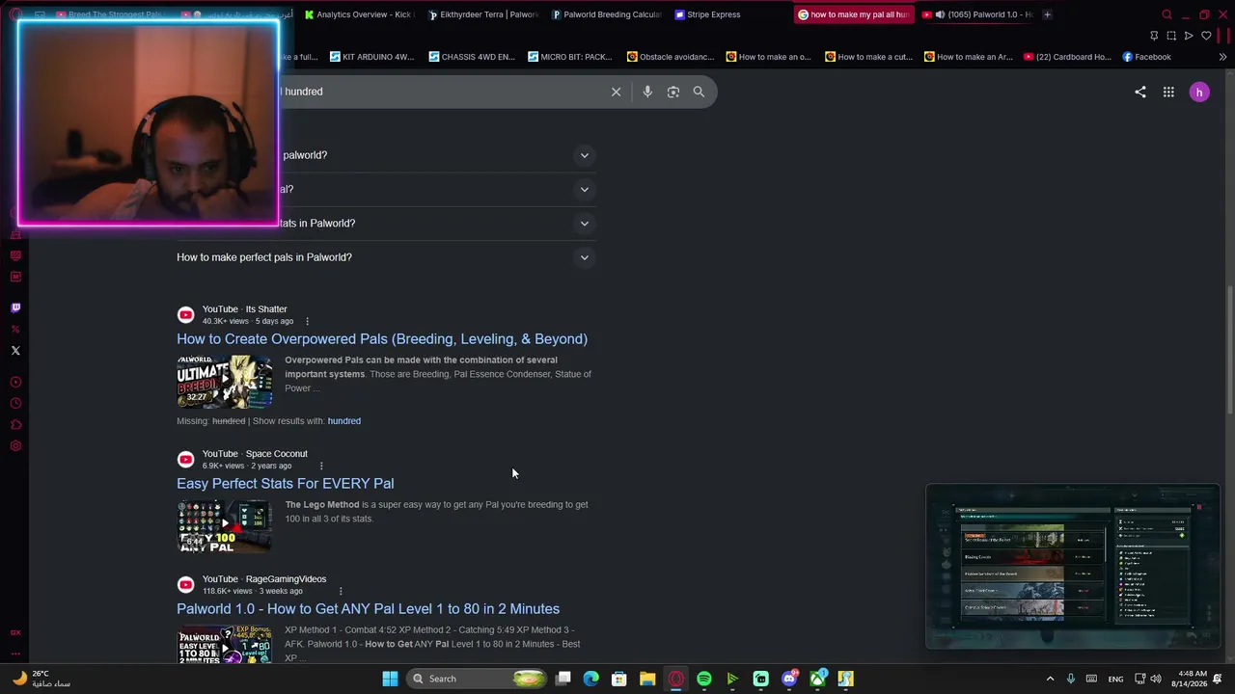Switch to Analytics Overview - Kick tab
The width and height of the screenshot is (1235, 694).
pos(358,14)
